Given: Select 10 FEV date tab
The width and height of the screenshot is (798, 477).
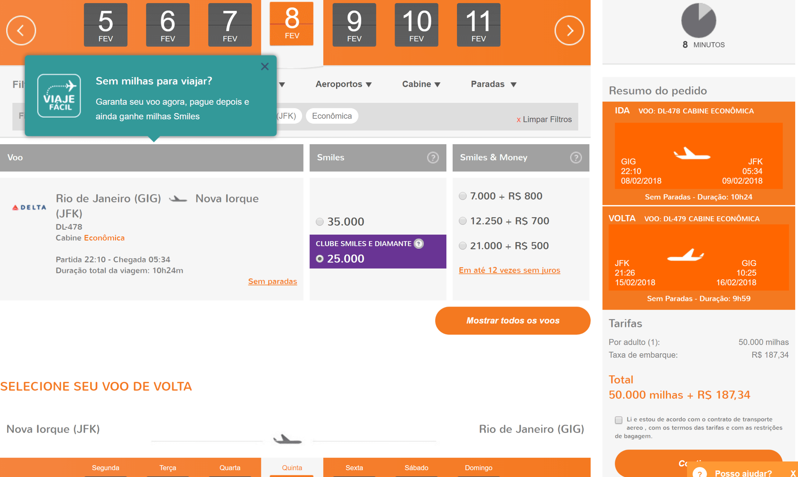Looking at the screenshot, I should pyautogui.click(x=416, y=25).
